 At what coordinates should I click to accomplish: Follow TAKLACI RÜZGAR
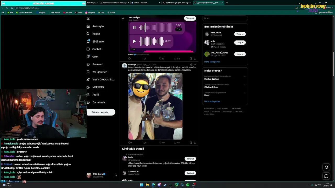point(240,54)
